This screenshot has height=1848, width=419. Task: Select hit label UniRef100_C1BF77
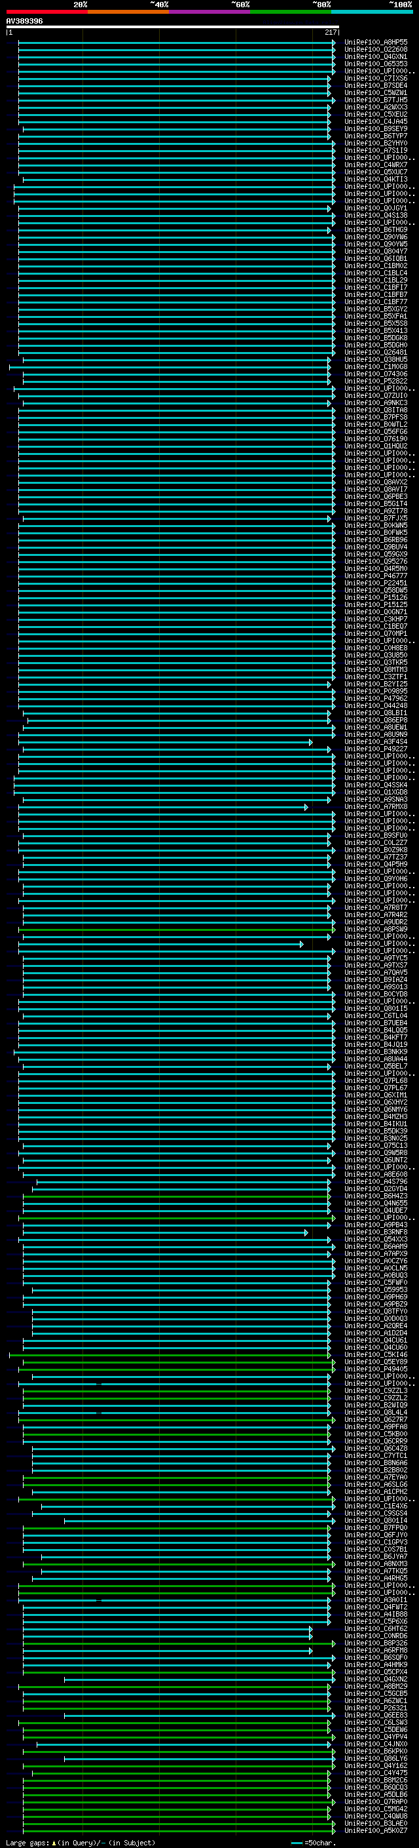click(x=376, y=302)
